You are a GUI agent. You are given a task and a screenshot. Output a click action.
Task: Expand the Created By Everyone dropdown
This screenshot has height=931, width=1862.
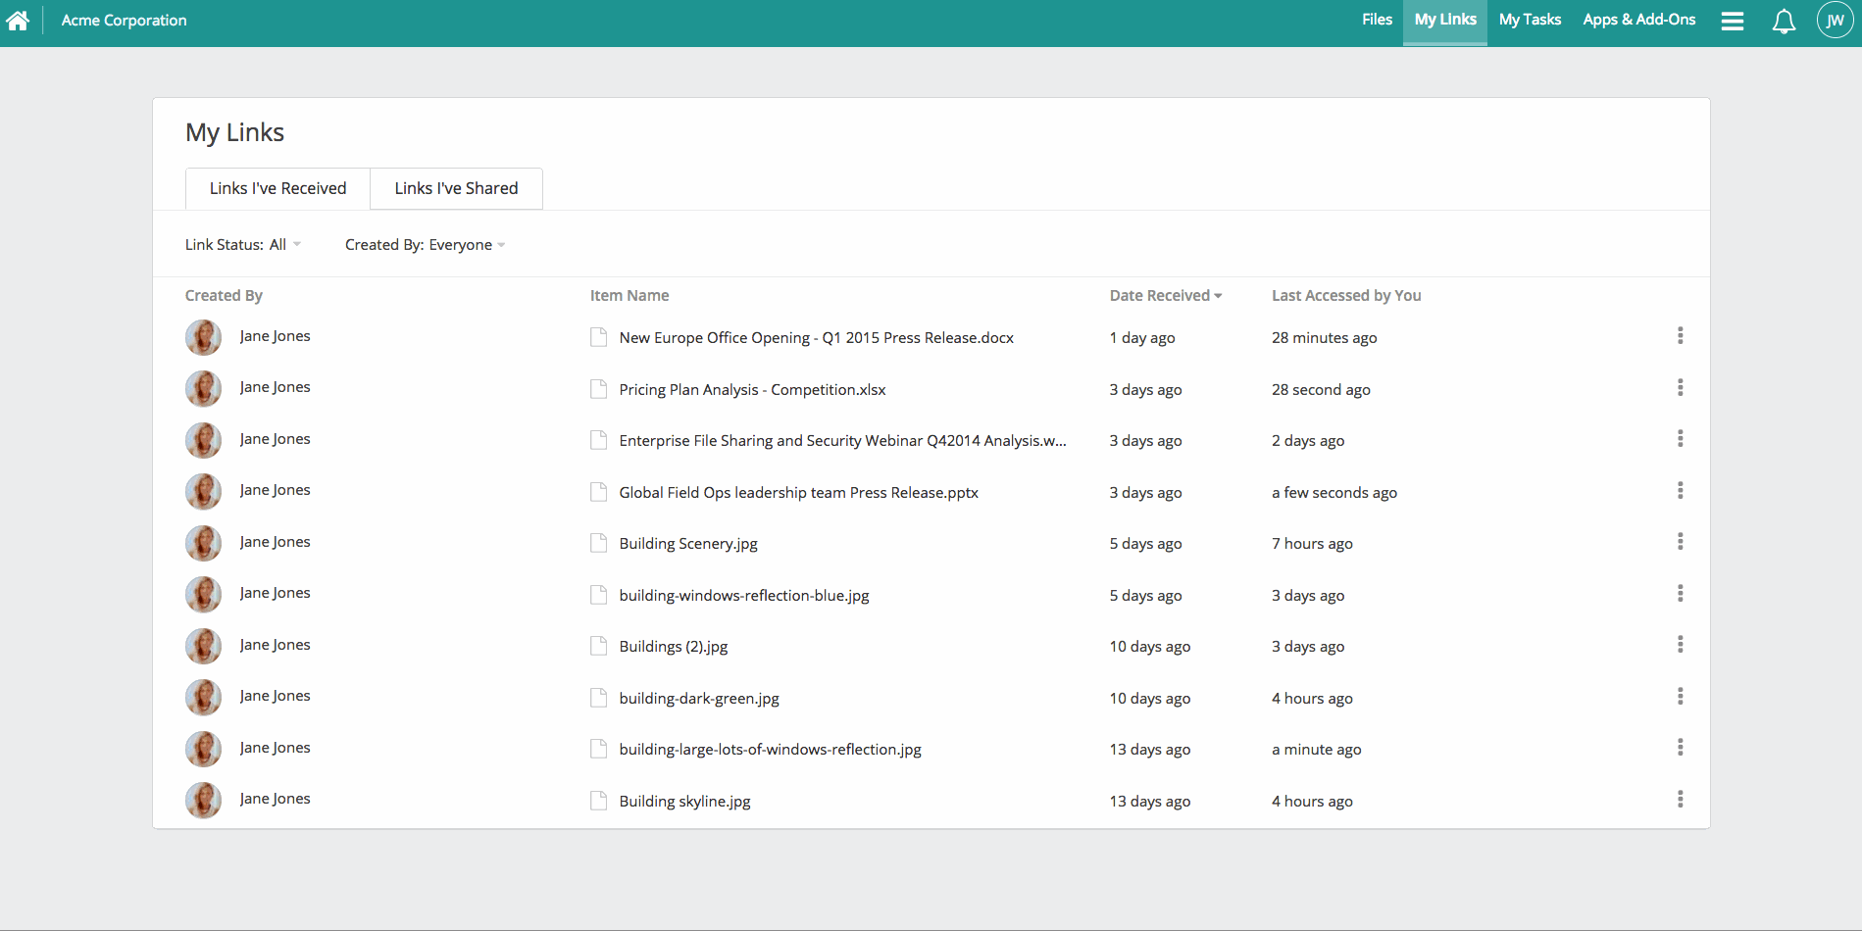(425, 245)
